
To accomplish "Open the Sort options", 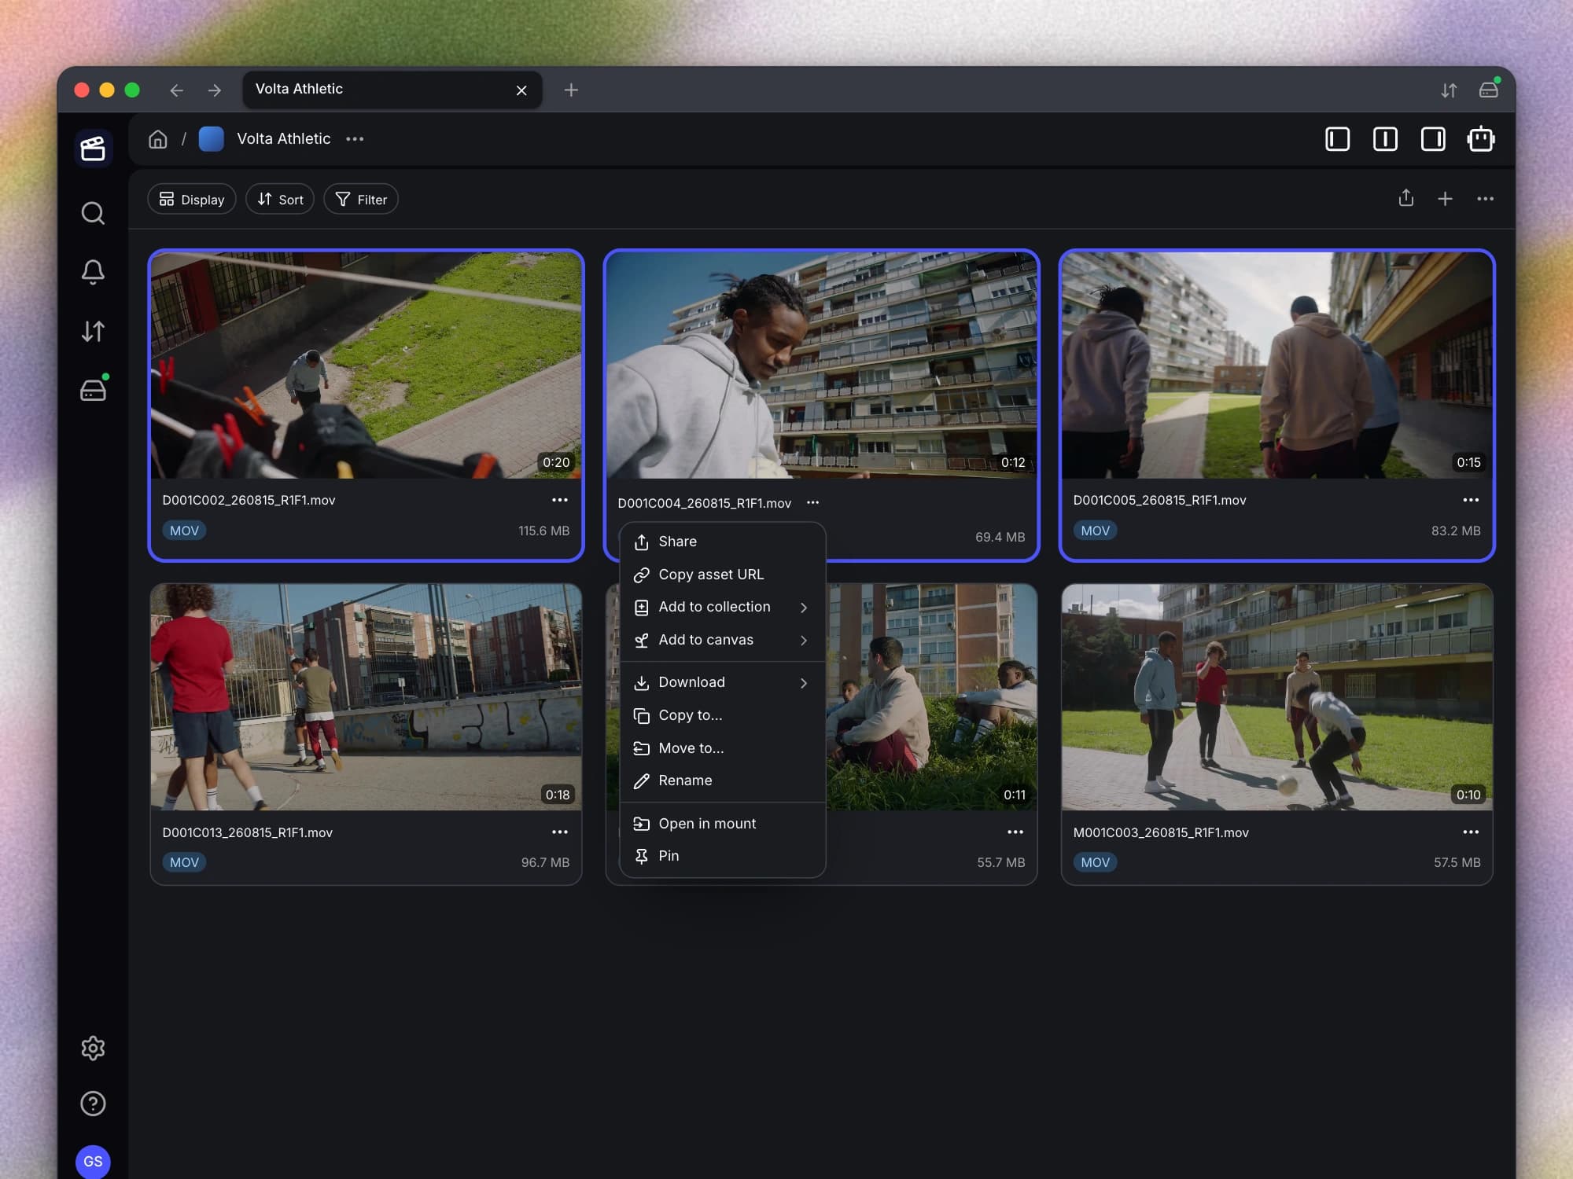I will (x=280, y=199).
